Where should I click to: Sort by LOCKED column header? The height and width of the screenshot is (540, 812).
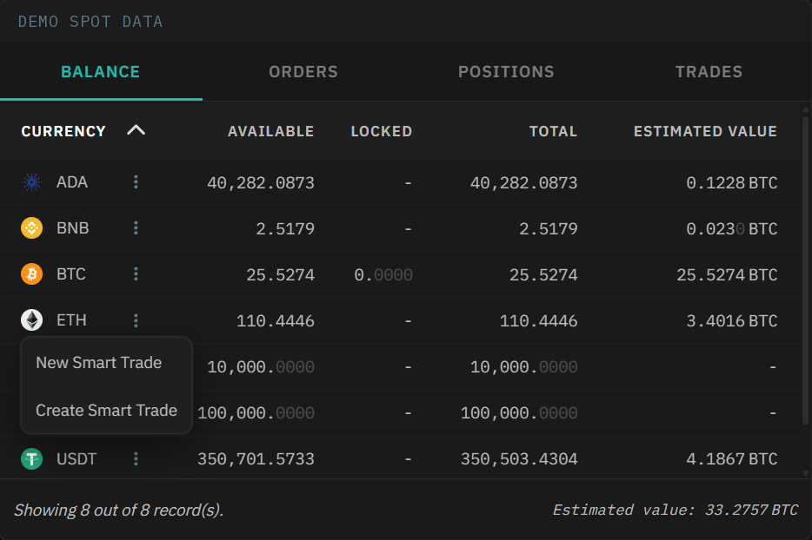(x=382, y=131)
